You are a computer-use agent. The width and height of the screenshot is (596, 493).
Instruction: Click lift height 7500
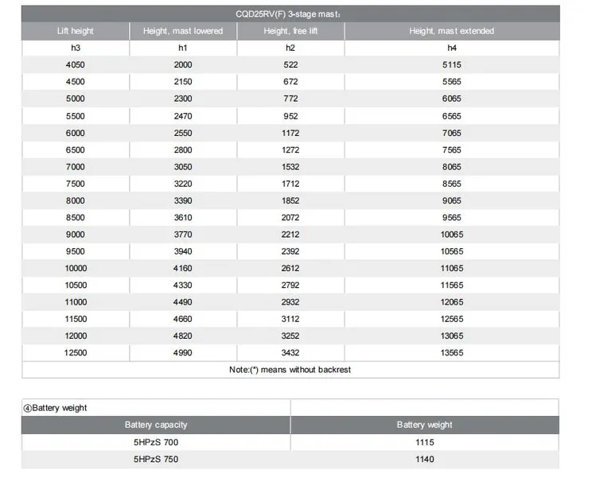coord(76,184)
